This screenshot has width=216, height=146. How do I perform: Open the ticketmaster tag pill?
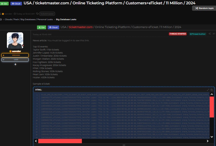pyautogui.click(x=47, y=14)
